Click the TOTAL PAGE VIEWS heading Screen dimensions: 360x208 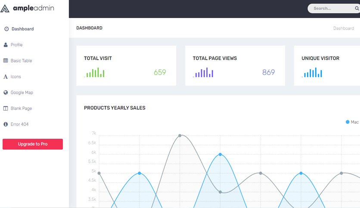click(215, 58)
